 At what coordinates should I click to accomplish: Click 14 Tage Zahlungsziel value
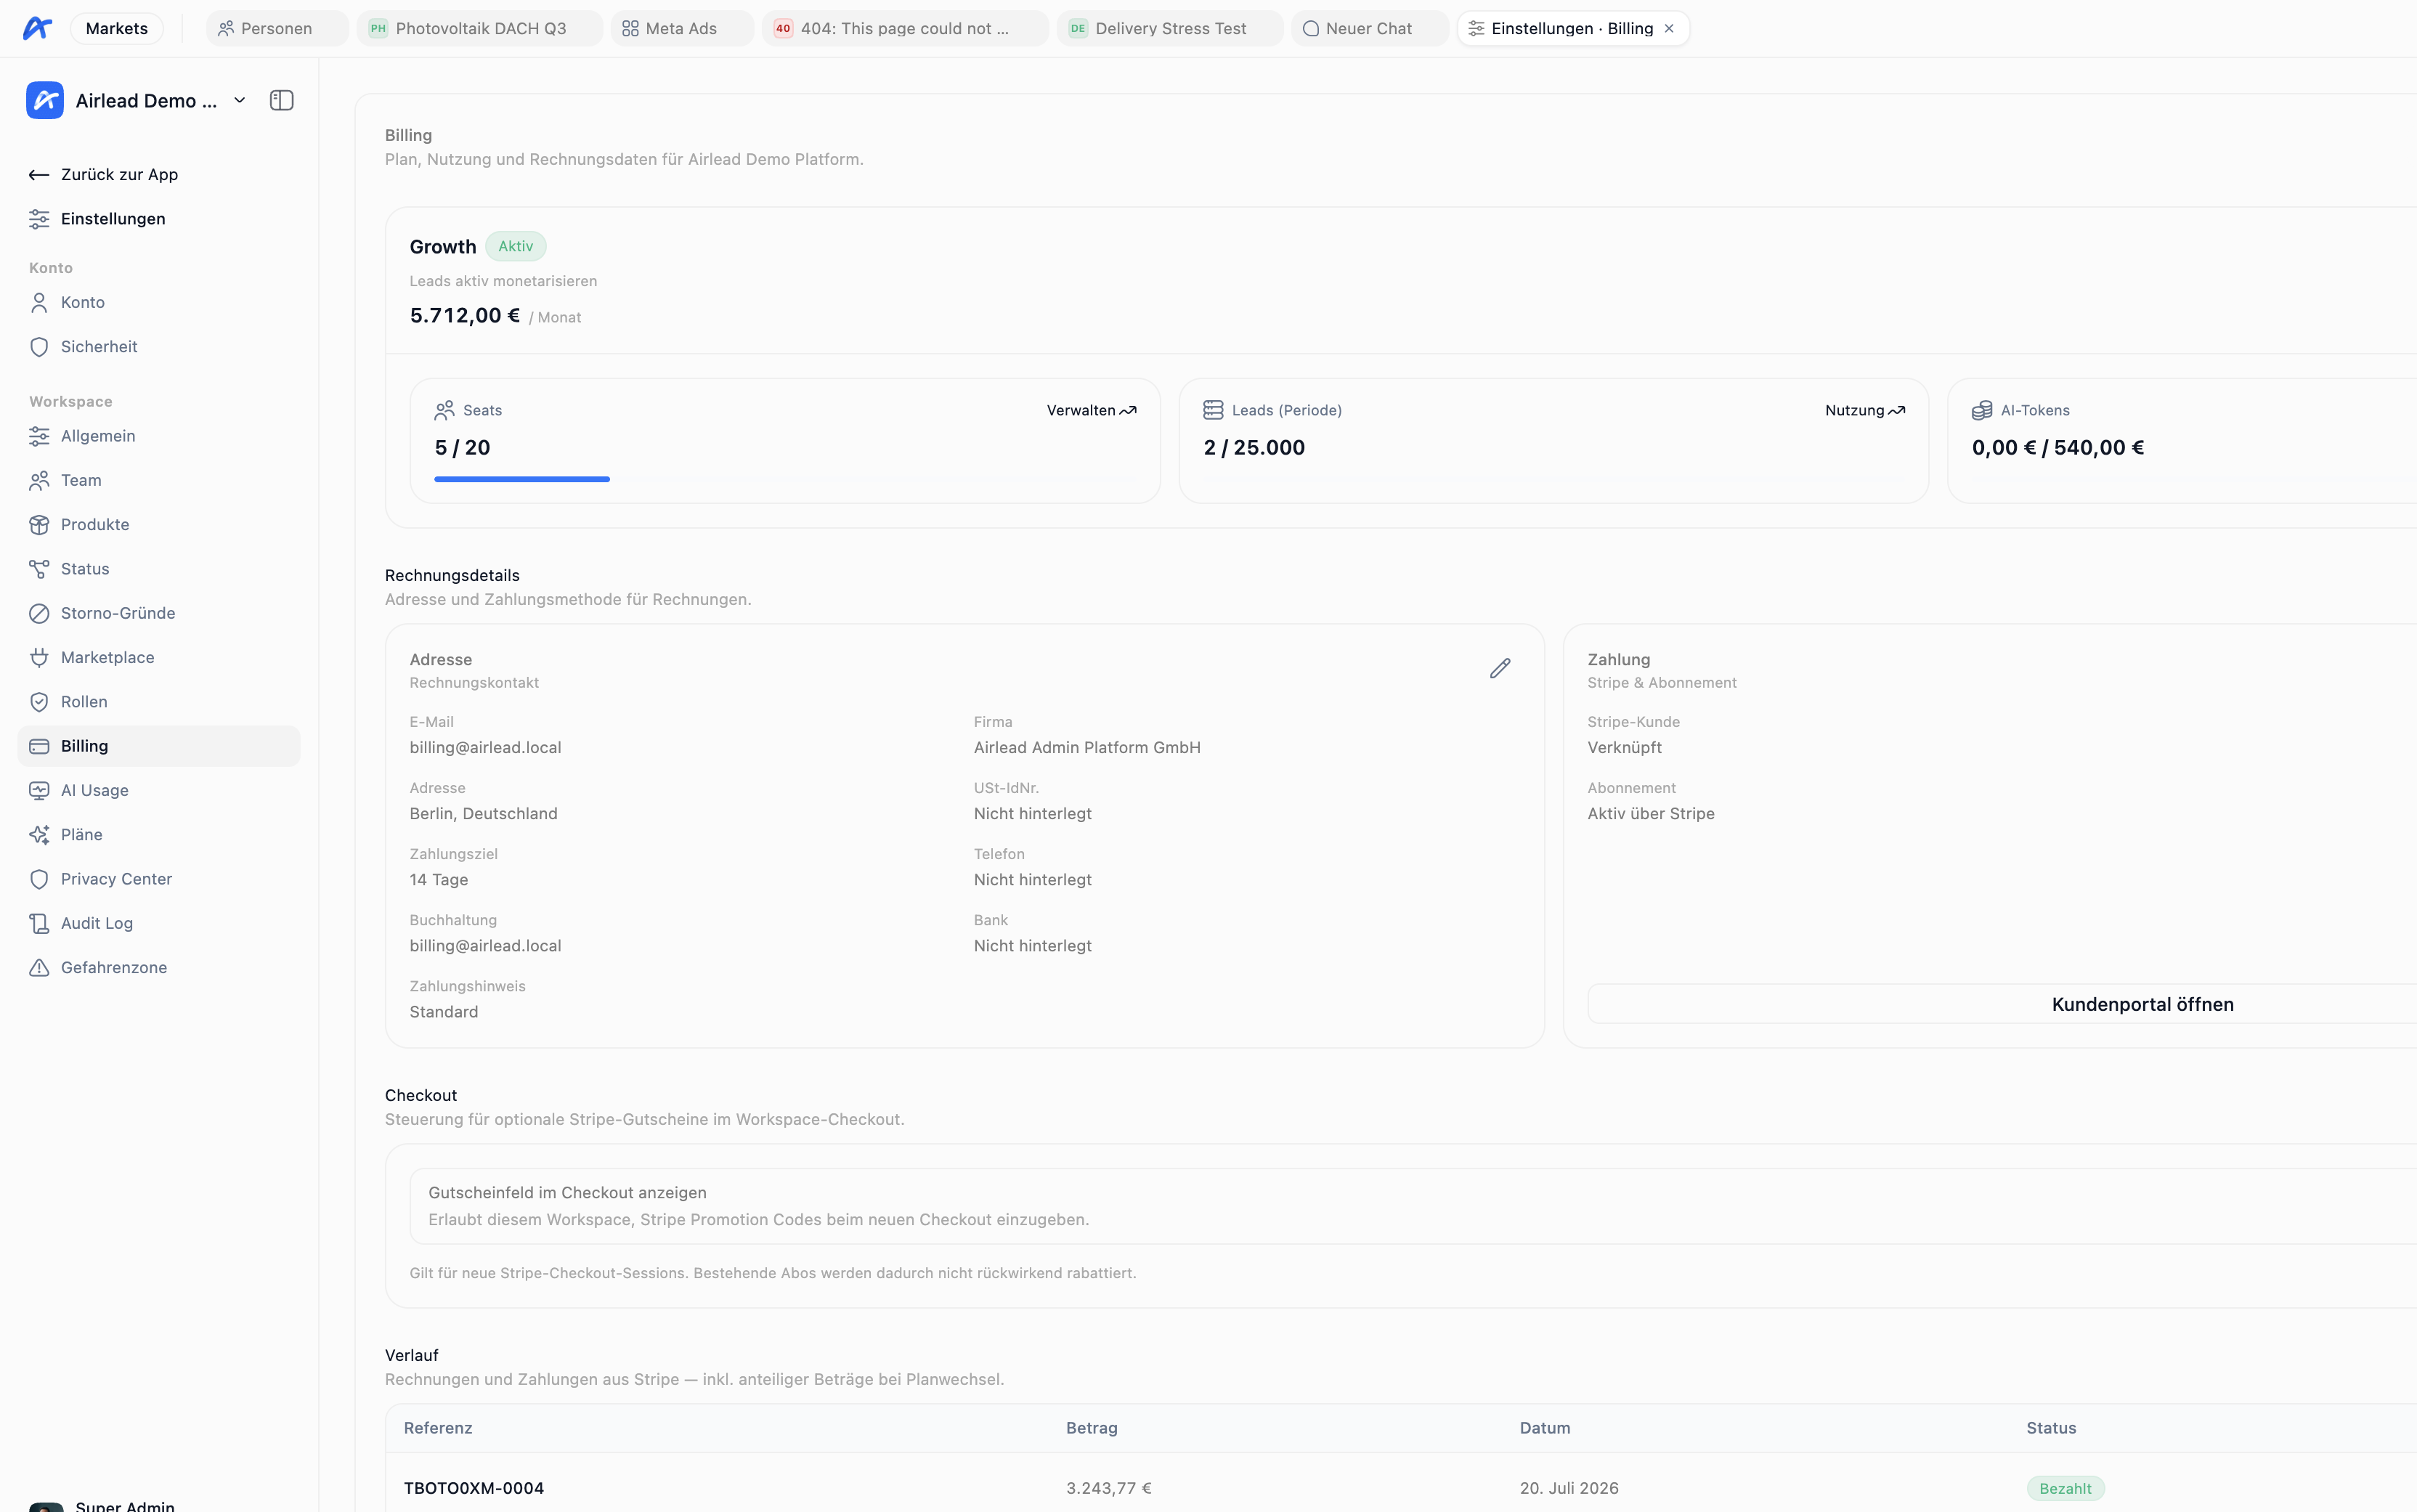click(x=439, y=879)
